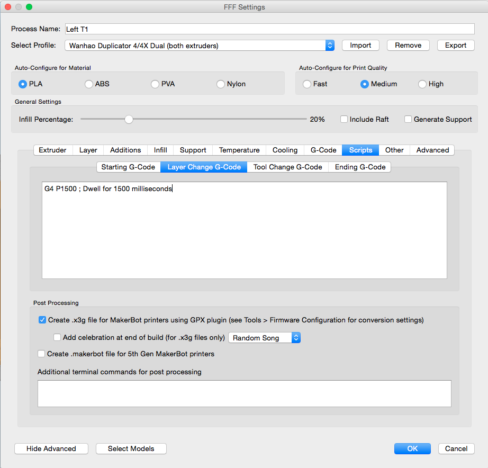Screen dimensions: 488x468
Task: Show the Ending G-Code script
Action: tap(360, 167)
